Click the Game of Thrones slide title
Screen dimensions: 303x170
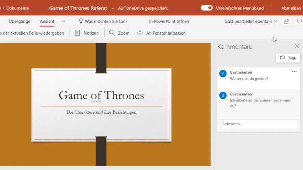tap(101, 95)
